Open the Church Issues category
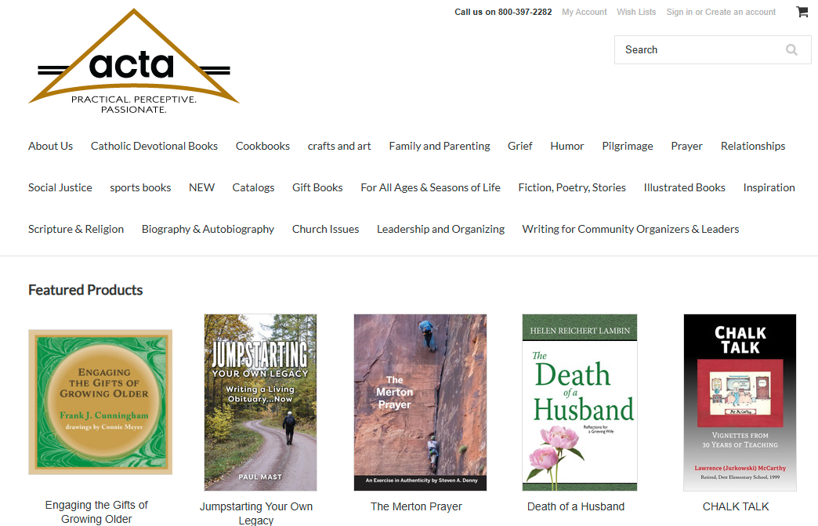Image resolution: width=818 pixels, height=526 pixels. click(325, 229)
